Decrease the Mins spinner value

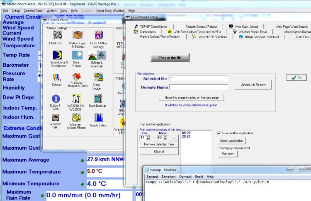coord(165,138)
